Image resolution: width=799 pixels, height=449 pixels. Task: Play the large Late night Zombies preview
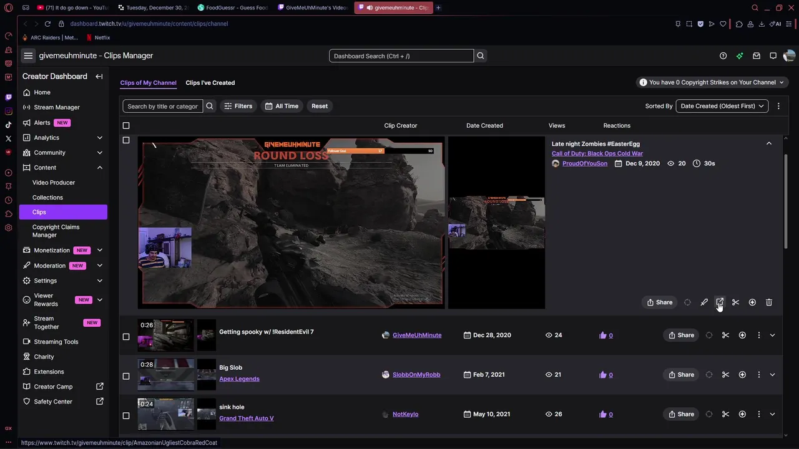coord(292,223)
